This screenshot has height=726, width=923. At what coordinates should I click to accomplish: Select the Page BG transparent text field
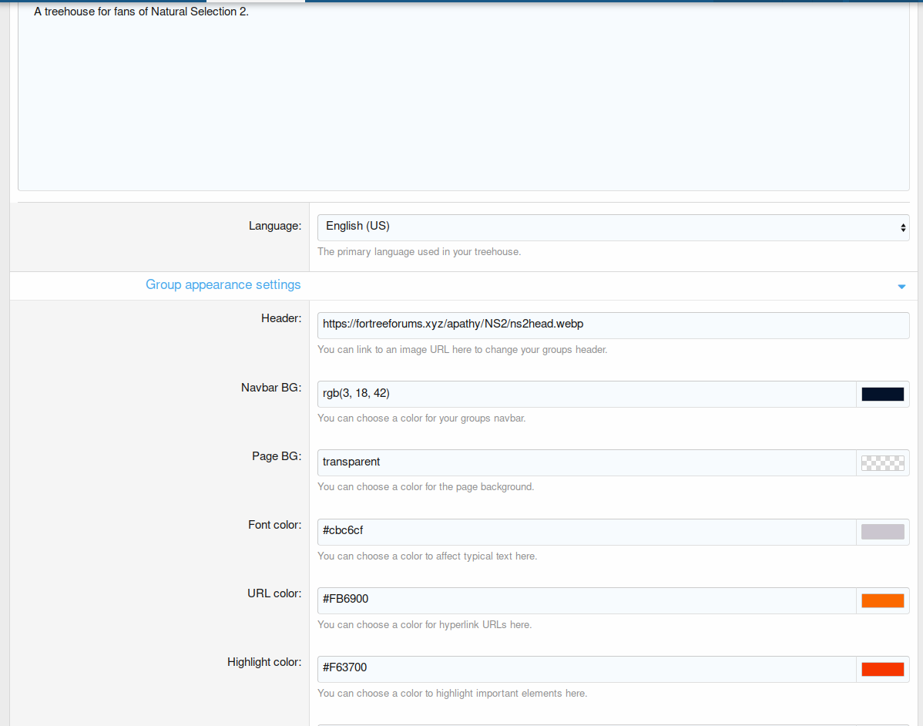586,462
